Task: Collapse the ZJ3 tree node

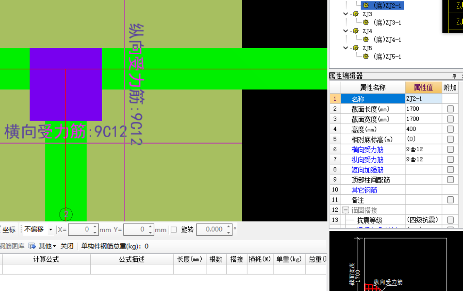Action: (x=346, y=14)
